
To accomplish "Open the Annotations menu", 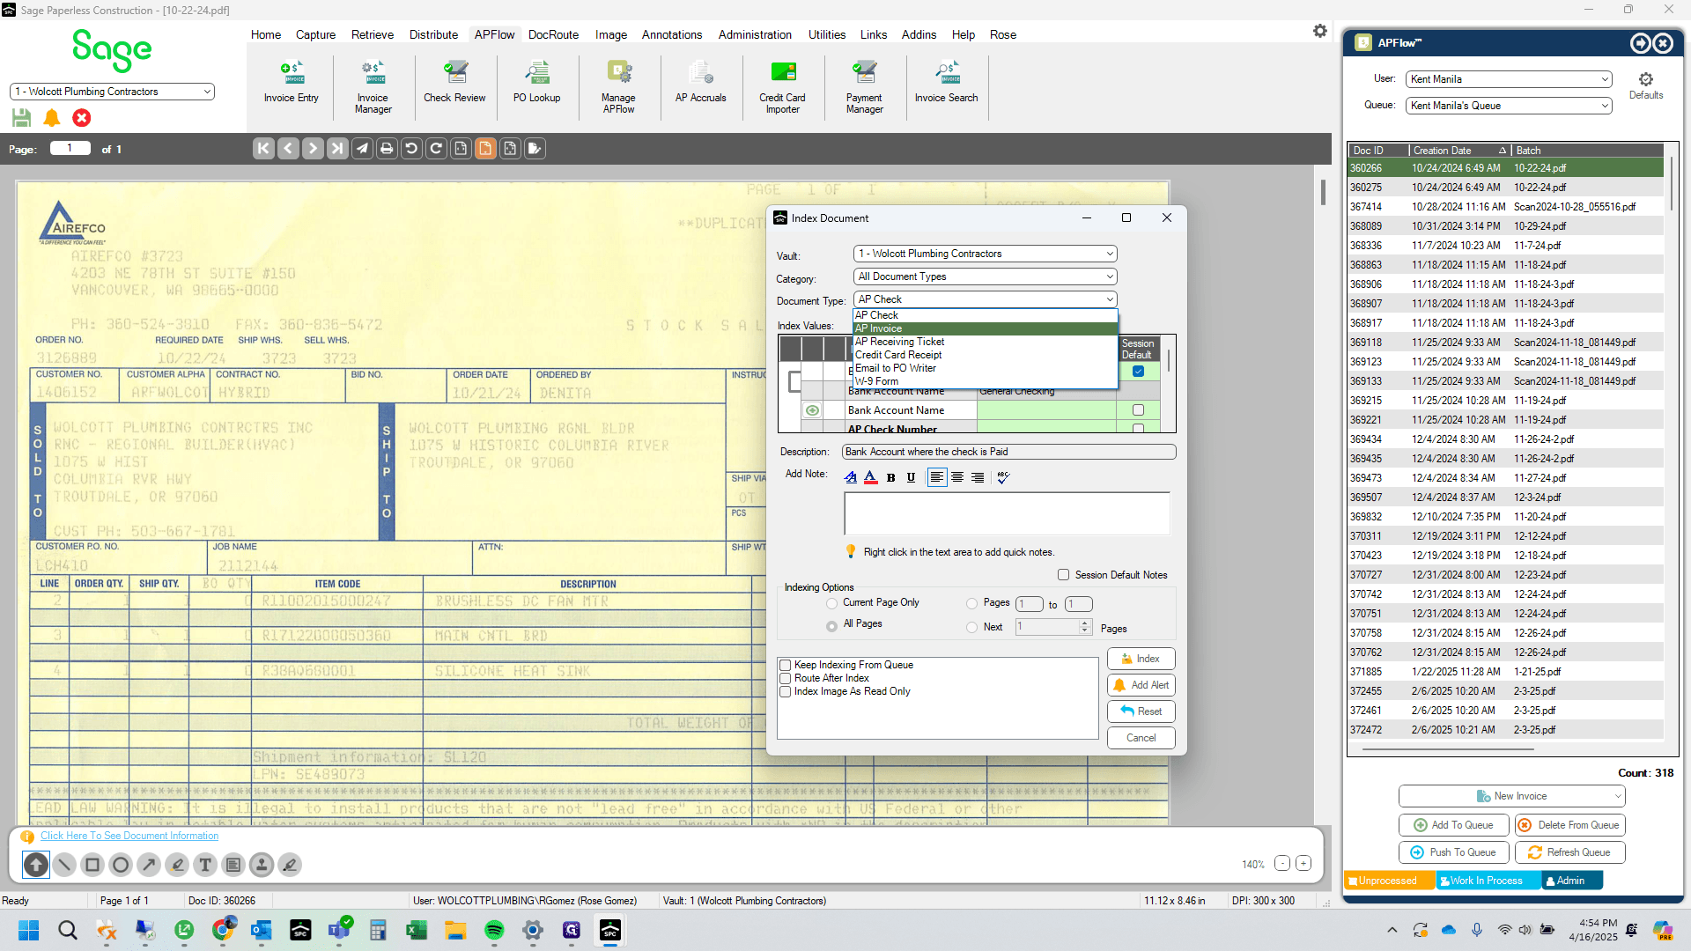I will click(671, 34).
